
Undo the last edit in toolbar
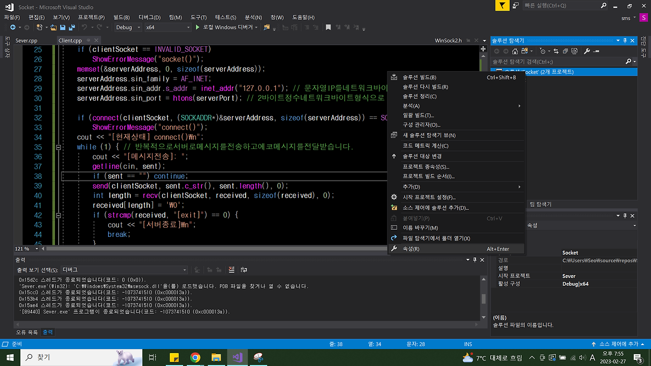click(x=85, y=27)
